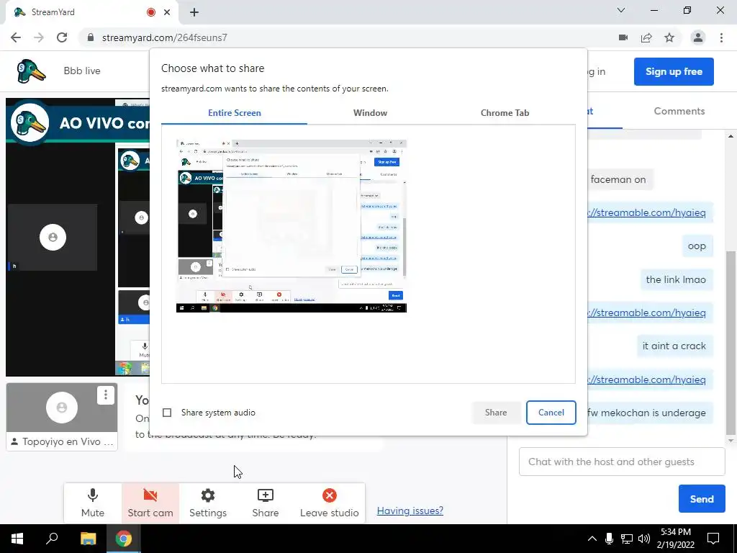Open the tab search chevron
Viewport: 737px width, 553px height.
(621, 10)
